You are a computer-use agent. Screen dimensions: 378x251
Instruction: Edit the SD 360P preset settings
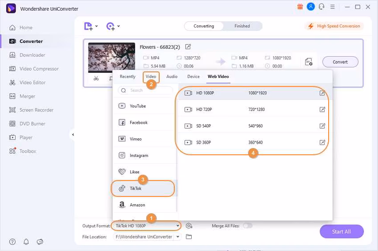pos(322,142)
